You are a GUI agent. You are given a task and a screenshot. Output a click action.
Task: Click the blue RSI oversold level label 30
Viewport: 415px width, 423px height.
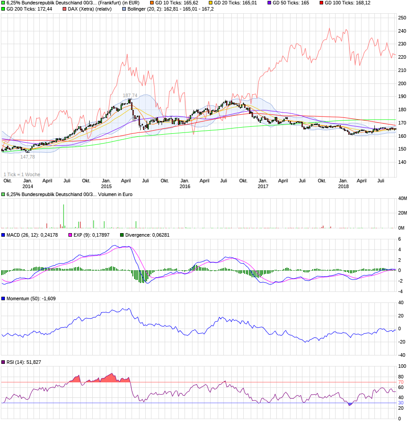(401, 403)
